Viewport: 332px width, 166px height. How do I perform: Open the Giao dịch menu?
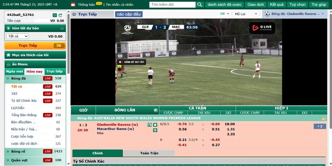256,5
